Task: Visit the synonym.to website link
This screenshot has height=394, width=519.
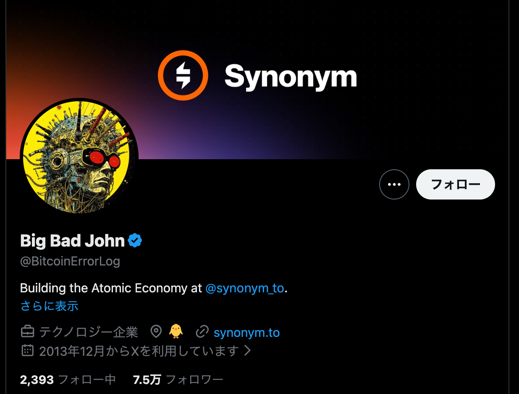Action: point(246,333)
